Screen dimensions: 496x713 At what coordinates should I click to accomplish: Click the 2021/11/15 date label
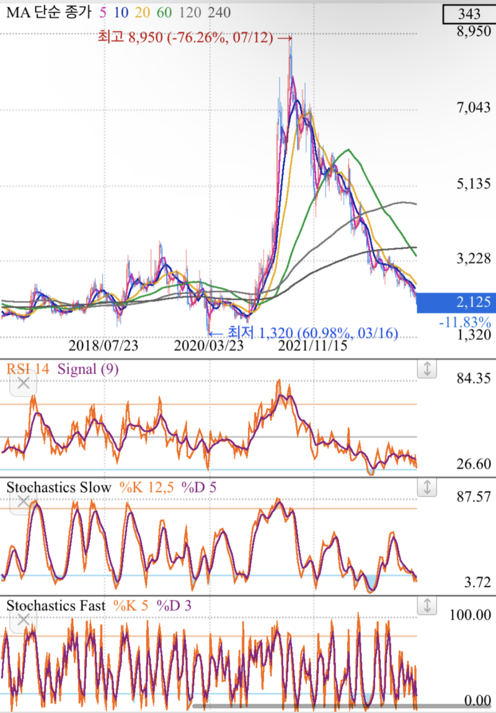pyautogui.click(x=312, y=345)
